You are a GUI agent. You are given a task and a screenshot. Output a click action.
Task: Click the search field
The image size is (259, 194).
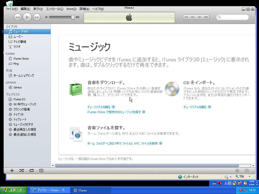pos(232,17)
